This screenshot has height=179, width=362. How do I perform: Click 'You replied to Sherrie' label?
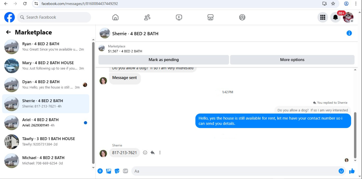330,102
